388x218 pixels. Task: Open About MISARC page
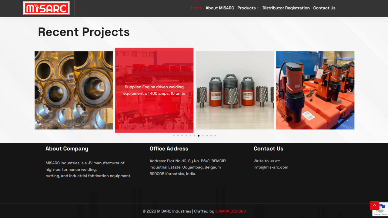[220, 8]
